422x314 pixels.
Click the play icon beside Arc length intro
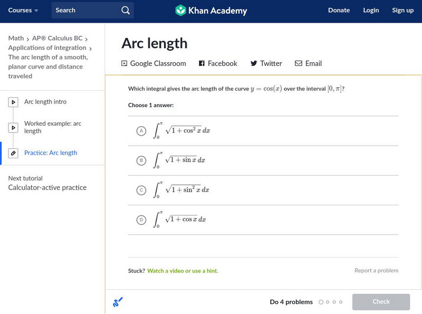click(13, 102)
